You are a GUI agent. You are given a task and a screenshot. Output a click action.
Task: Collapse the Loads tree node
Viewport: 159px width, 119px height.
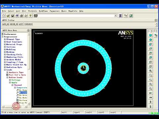pos(5,70)
